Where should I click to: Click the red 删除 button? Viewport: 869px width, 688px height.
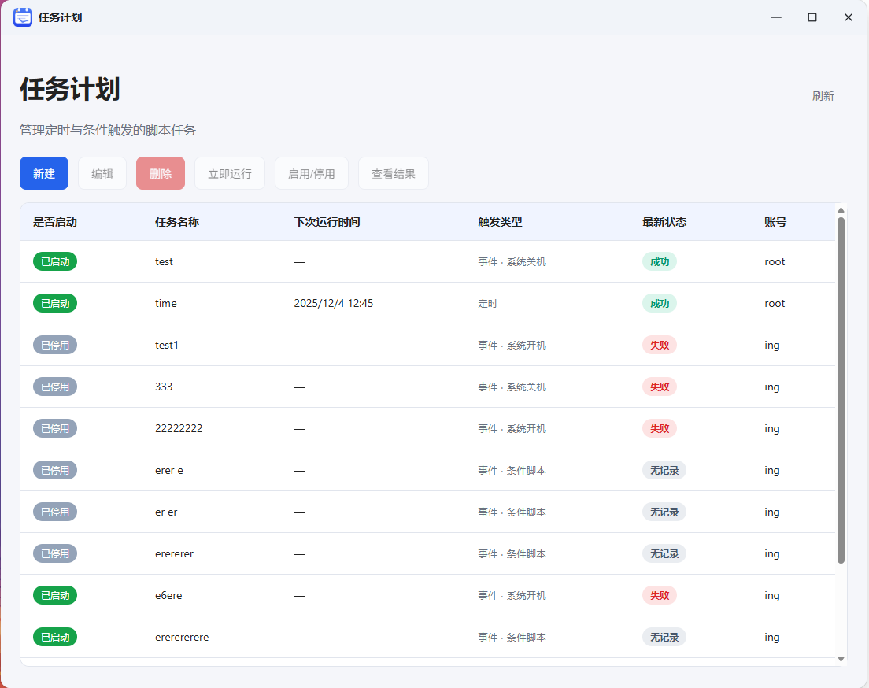click(160, 173)
